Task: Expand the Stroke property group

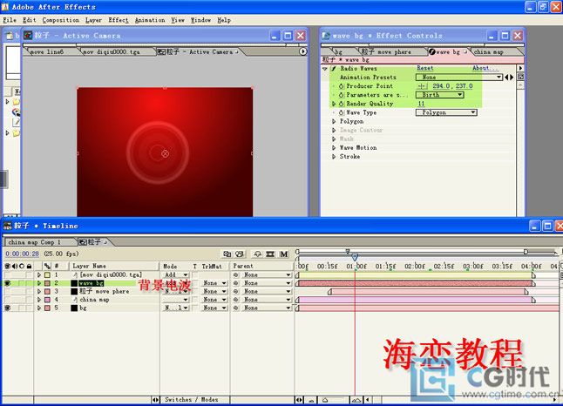Action: [x=334, y=157]
